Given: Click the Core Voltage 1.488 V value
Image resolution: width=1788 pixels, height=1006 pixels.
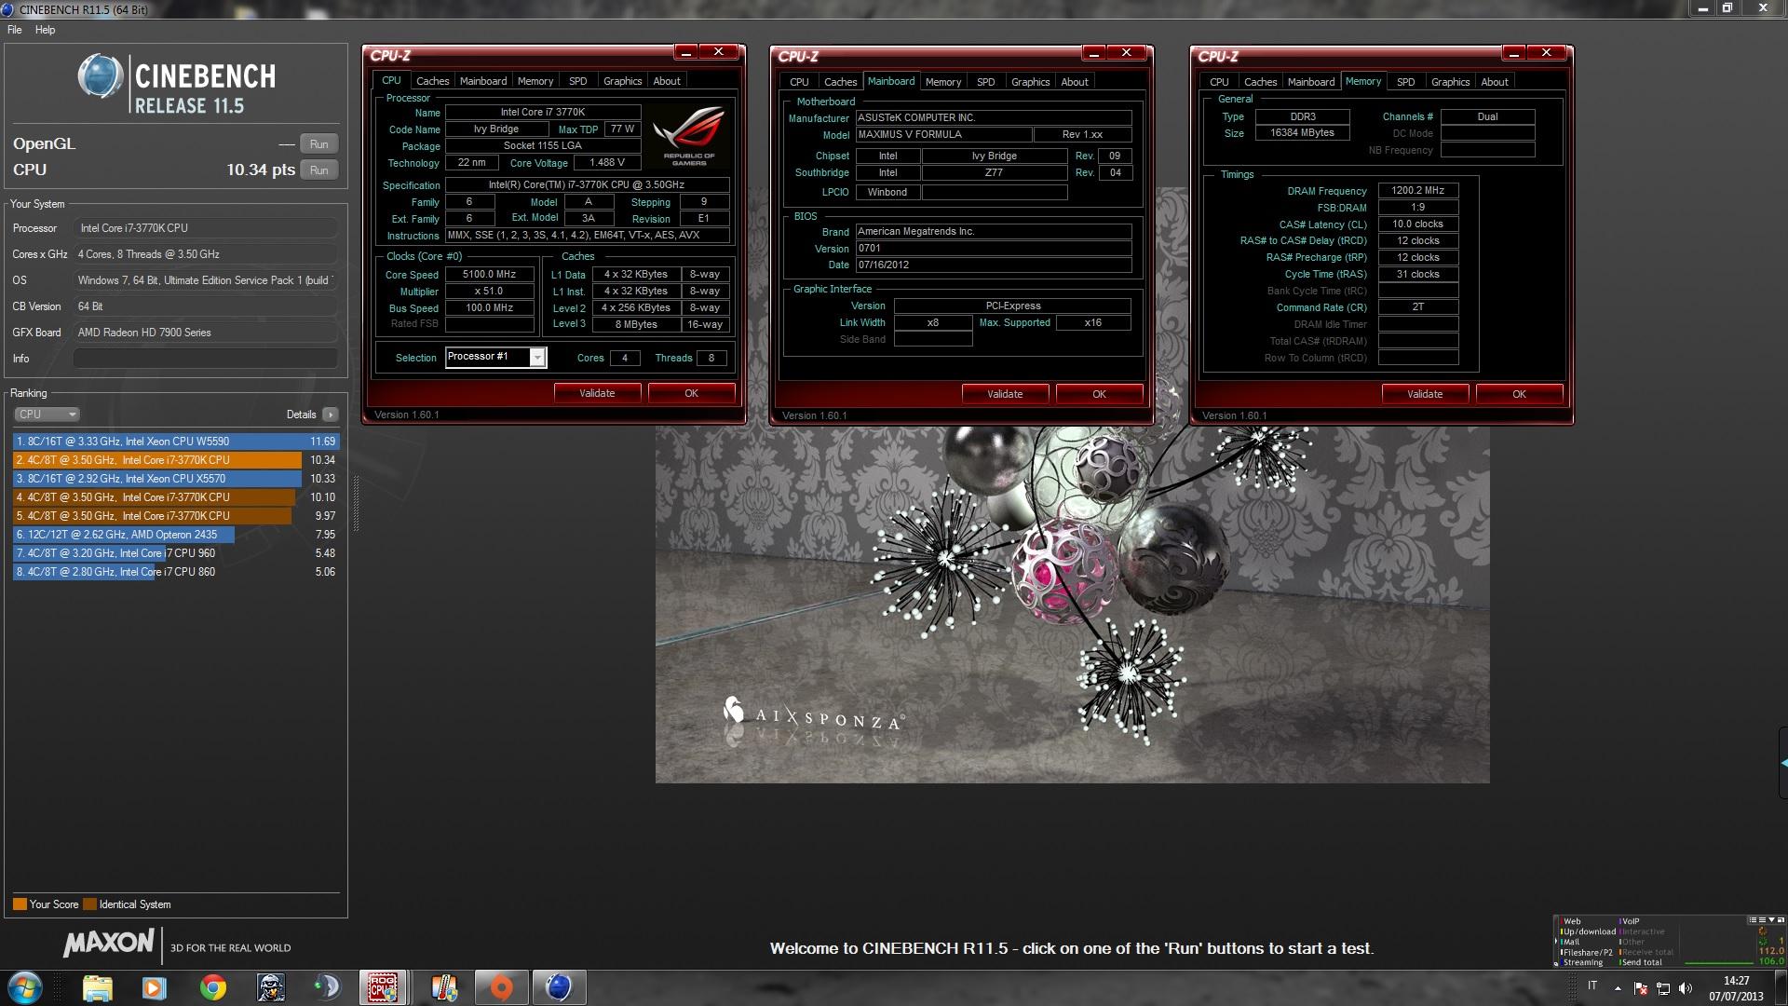Looking at the screenshot, I should pyautogui.click(x=607, y=162).
